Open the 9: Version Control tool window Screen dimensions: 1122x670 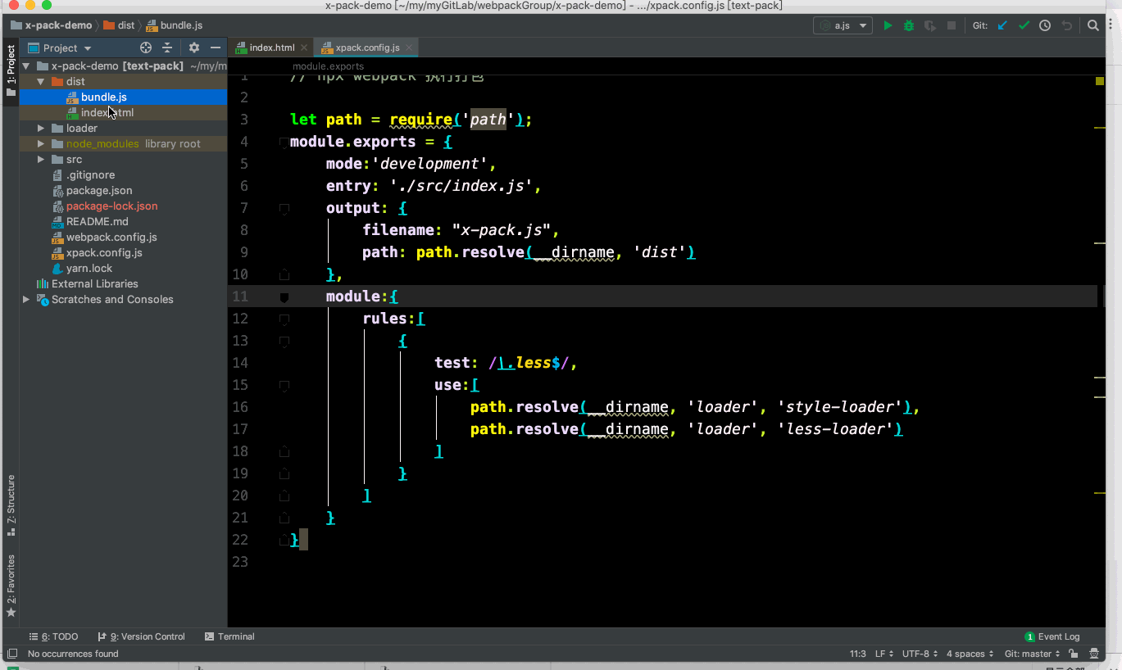coord(141,636)
